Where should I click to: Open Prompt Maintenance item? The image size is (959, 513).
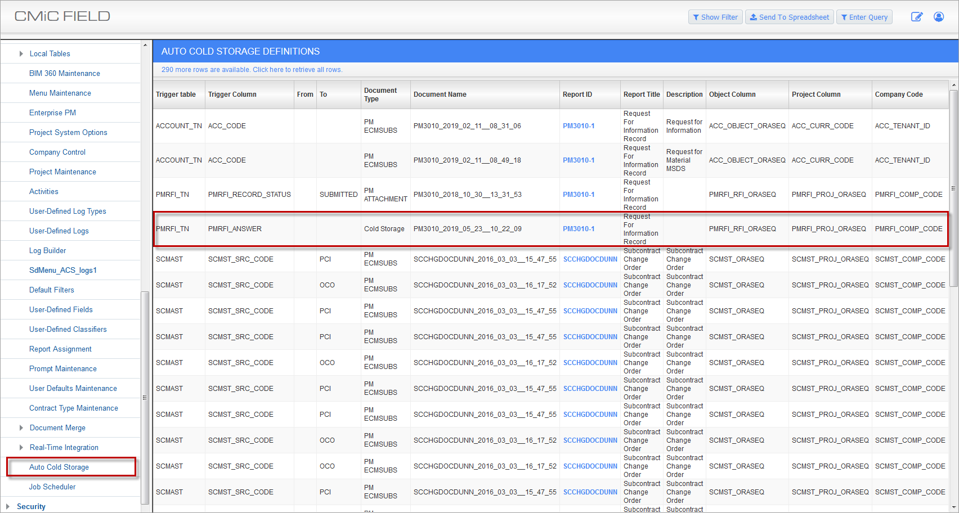click(63, 368)
